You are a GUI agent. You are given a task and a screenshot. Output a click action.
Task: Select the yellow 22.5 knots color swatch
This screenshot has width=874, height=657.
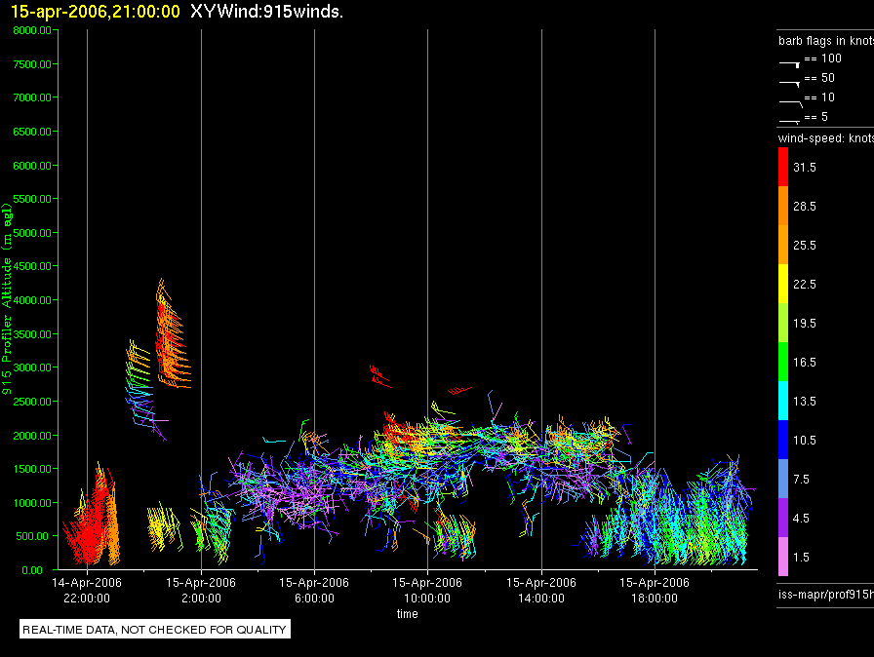pos(783,284)
